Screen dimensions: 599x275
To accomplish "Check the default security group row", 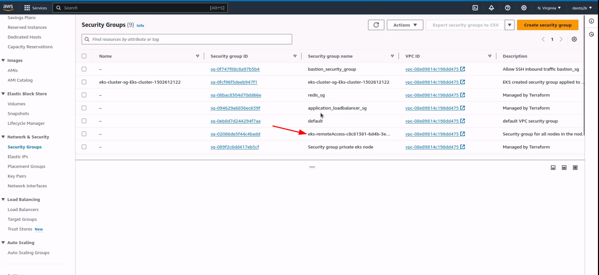I will click(84, 121).
